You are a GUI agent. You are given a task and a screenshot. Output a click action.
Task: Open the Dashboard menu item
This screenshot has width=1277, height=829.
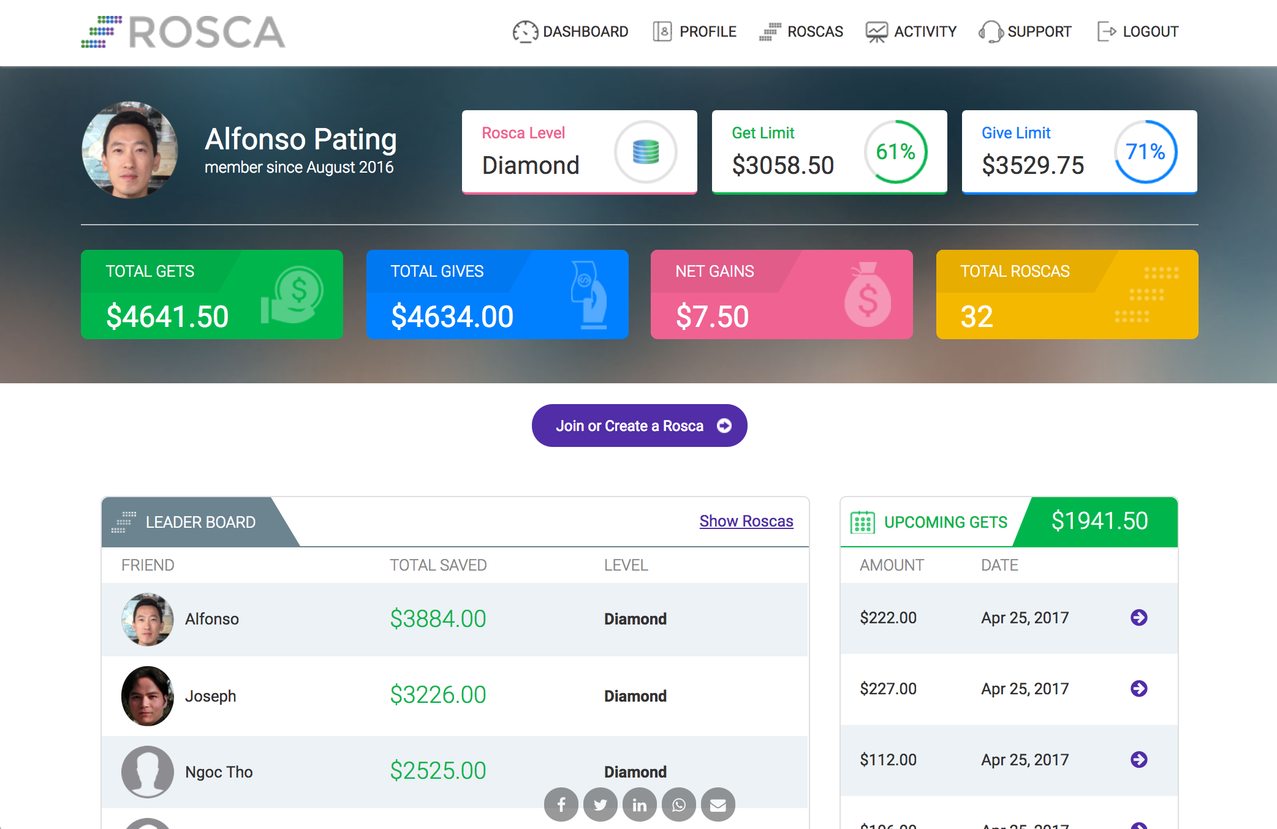tap(570, 31)
